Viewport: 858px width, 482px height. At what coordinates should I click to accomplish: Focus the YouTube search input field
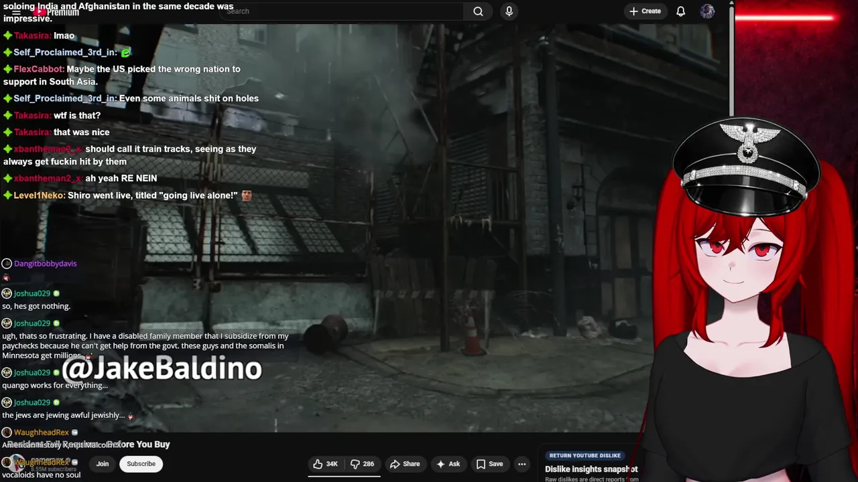point(342,11)
